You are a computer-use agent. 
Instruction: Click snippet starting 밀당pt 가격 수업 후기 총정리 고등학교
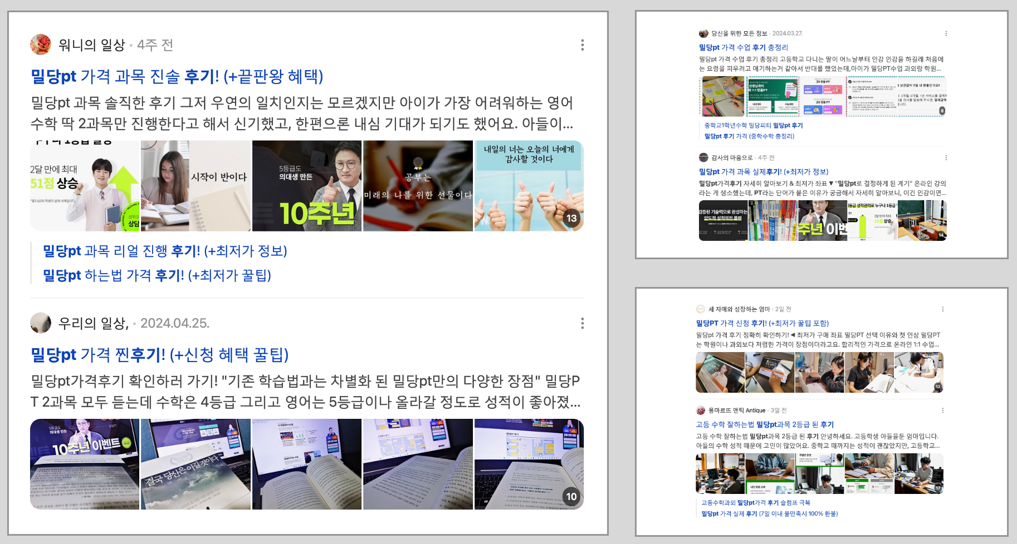point(822,64)
